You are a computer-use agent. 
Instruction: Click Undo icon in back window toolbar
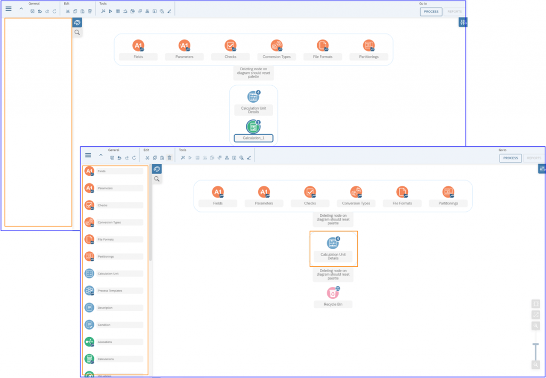pyautogui.click(x=39, y=12)
